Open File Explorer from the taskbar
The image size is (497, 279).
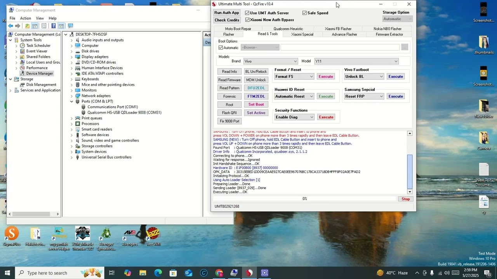(x=142, y=273)
